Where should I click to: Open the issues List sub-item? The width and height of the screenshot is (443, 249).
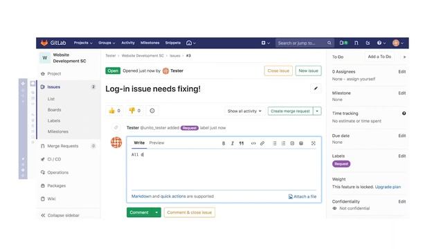pos(51,99)
